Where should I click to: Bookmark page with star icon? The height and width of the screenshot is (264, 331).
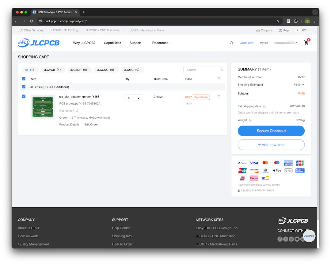click(x=278, y=21)
